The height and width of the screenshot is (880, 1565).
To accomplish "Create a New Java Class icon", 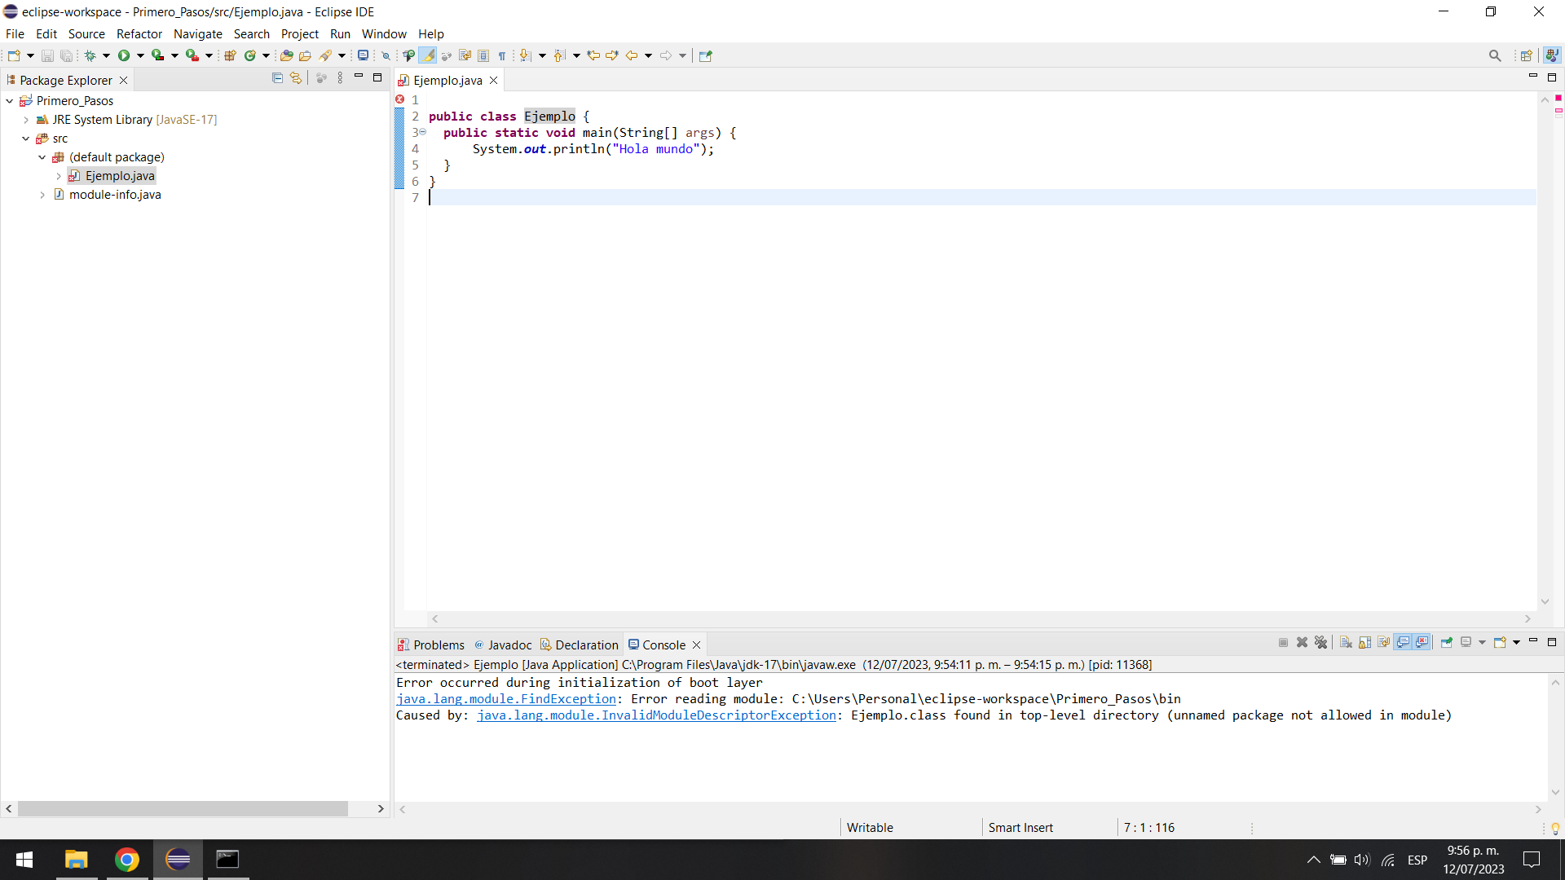I will coord(250,56).
